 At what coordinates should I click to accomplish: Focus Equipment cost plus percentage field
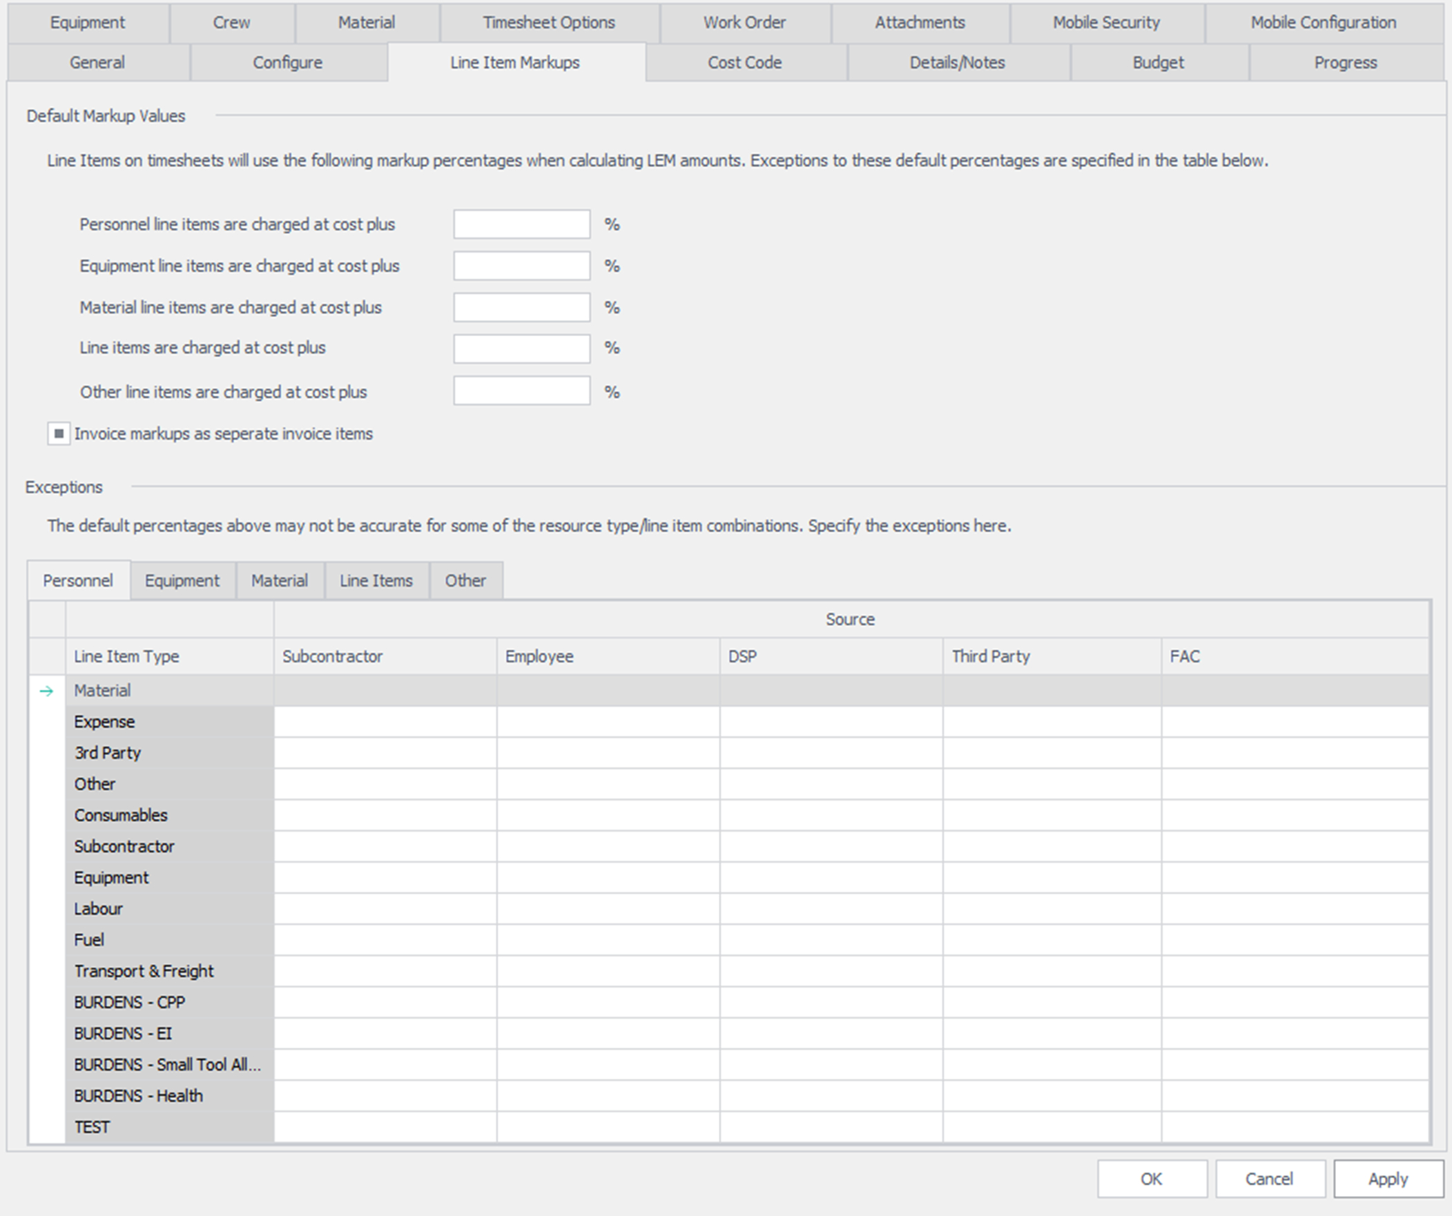point(521,266)
